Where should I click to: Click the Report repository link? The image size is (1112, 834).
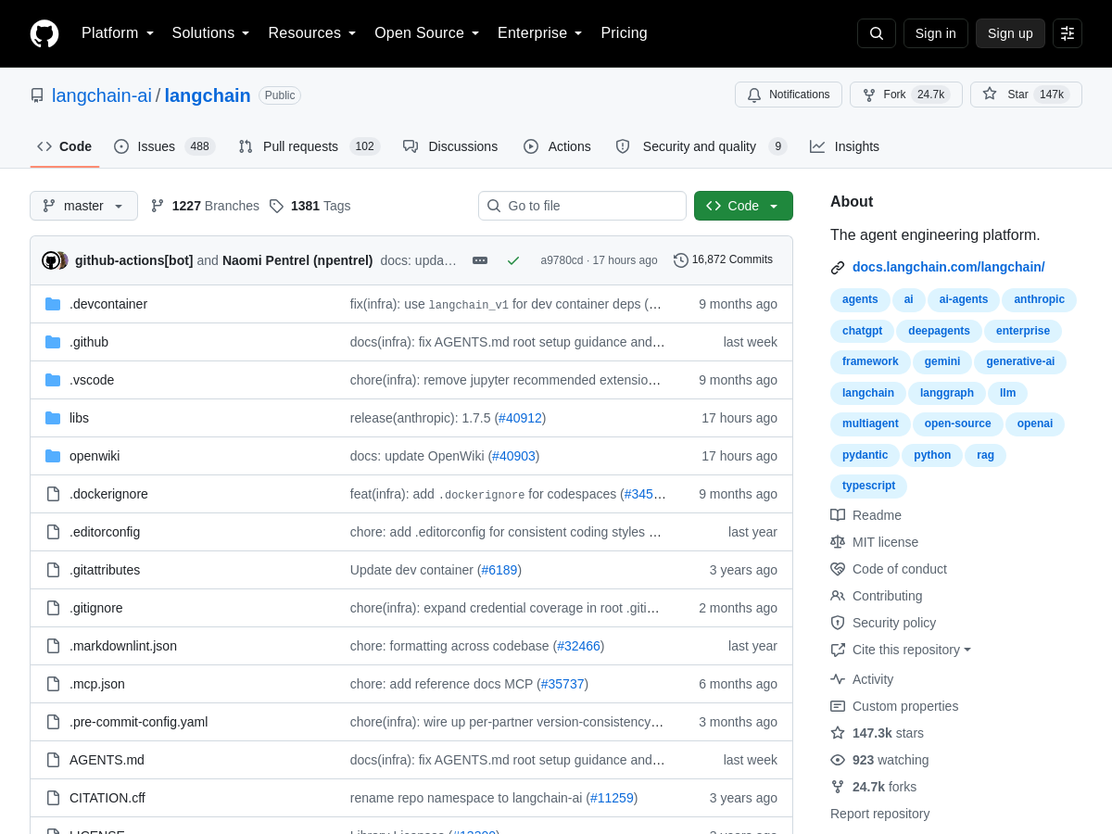point(879,814)
